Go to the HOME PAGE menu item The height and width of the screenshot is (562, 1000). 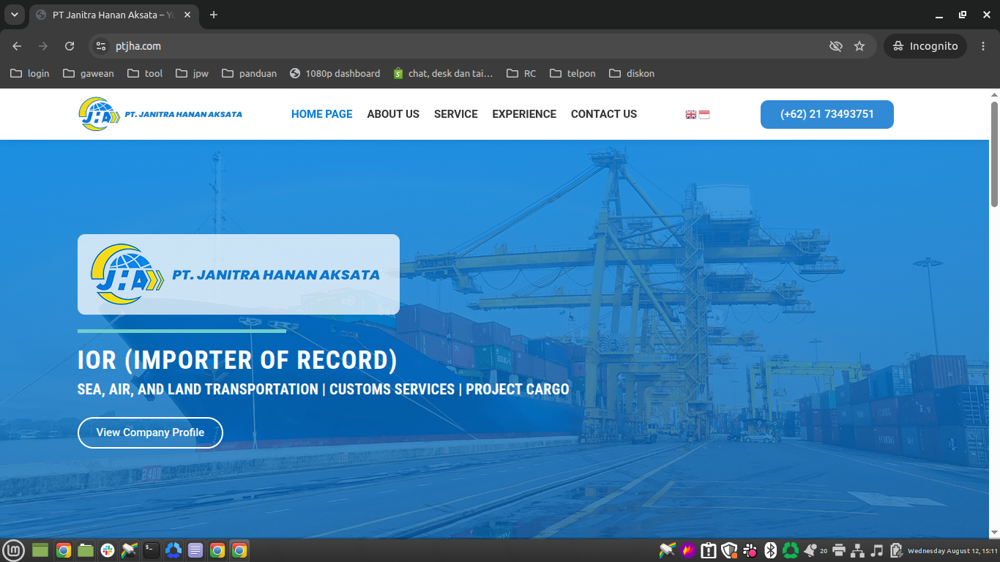(x=322, y=114)
